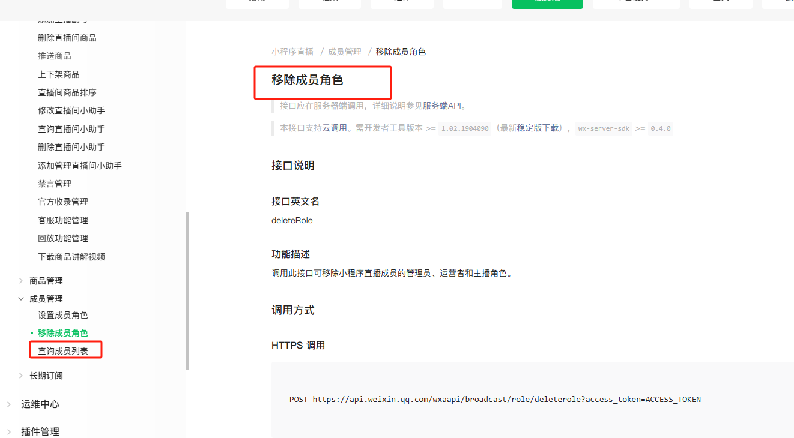Follow the 稳定版下载 link
This screenshot has width=794, height=438.
[538, 128]
